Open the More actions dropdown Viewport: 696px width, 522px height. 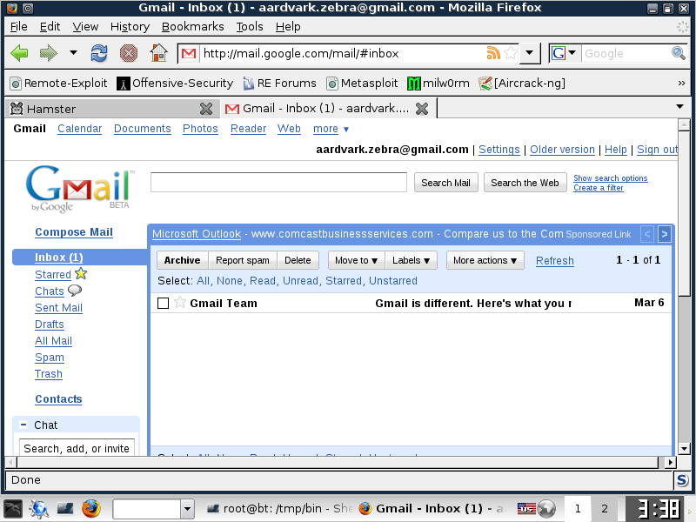coord(485,260)
